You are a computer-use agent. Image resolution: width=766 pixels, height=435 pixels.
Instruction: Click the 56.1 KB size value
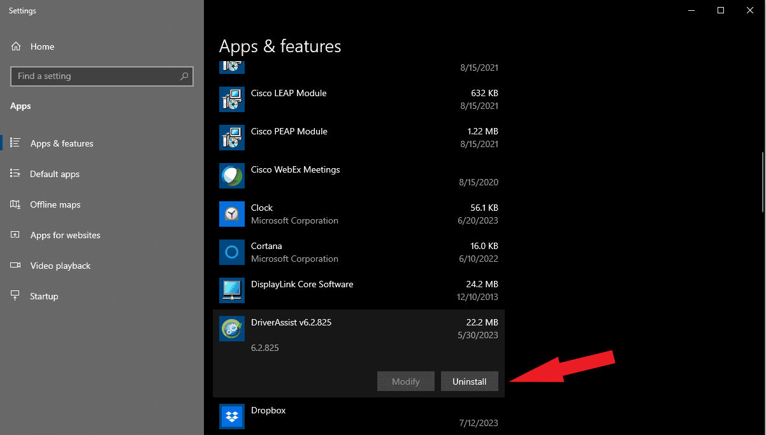[484, 208]
